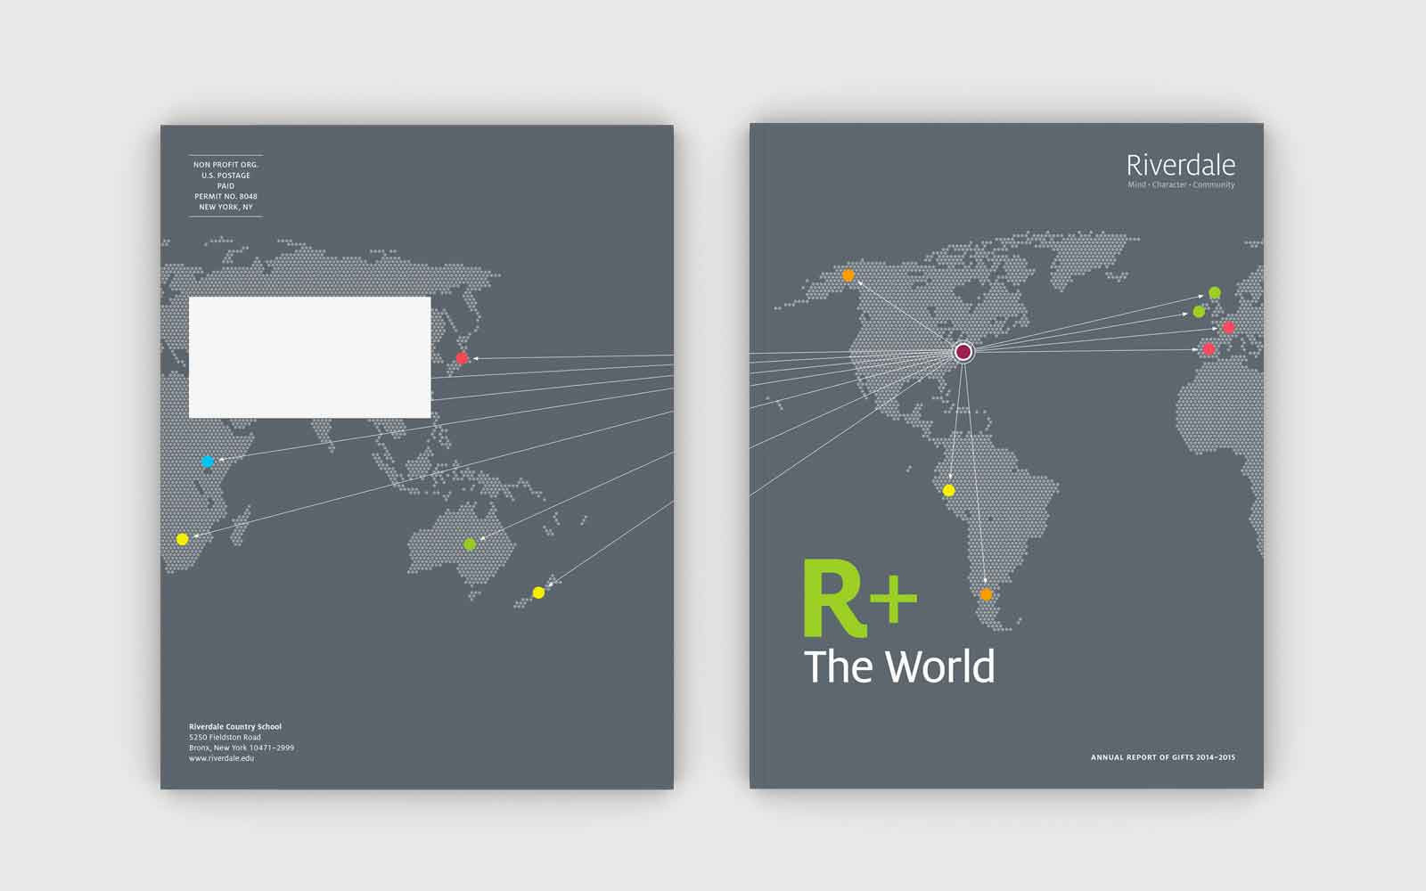The height and width of the screenshot is (891, 1426).
Task: Open the www.riverdale.edu web address
Action: point(222,758)
